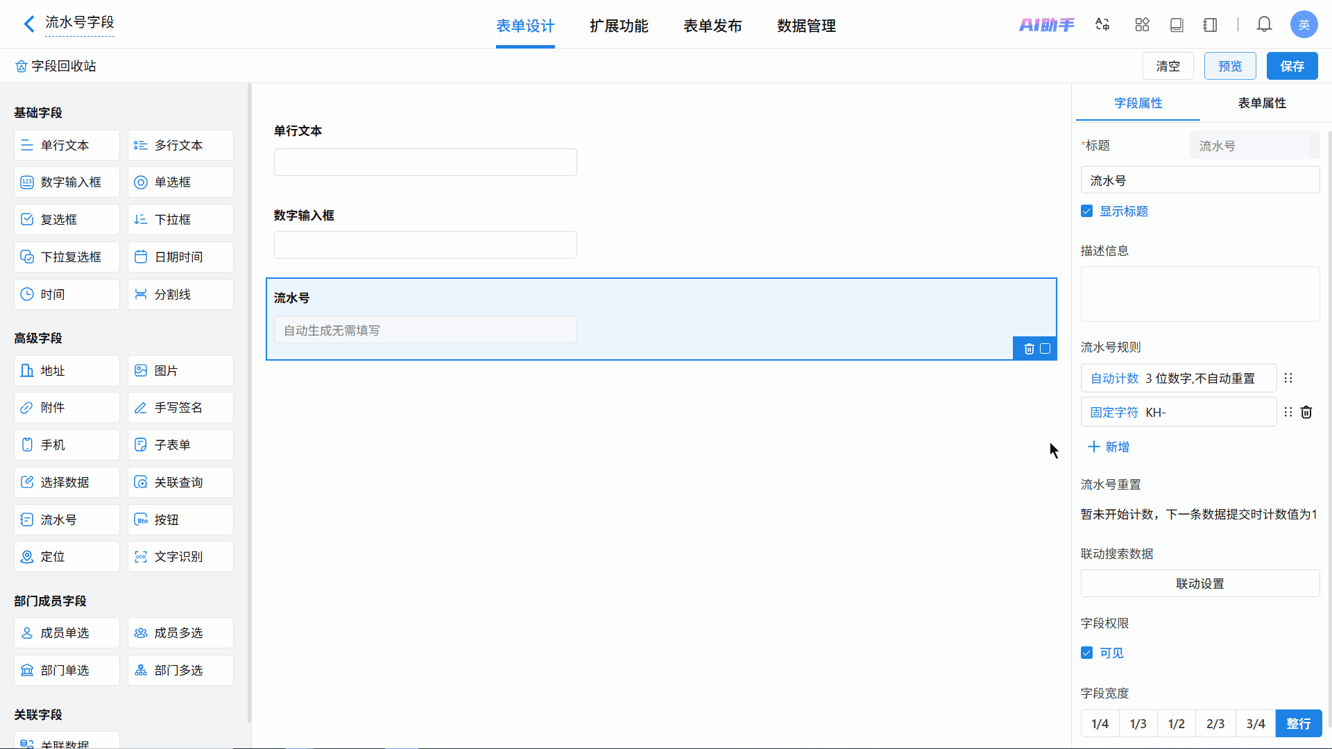Open the 自动计数 rule settings
Image resolution: width=1332 pixels, height=749 pixels.
1178,378
